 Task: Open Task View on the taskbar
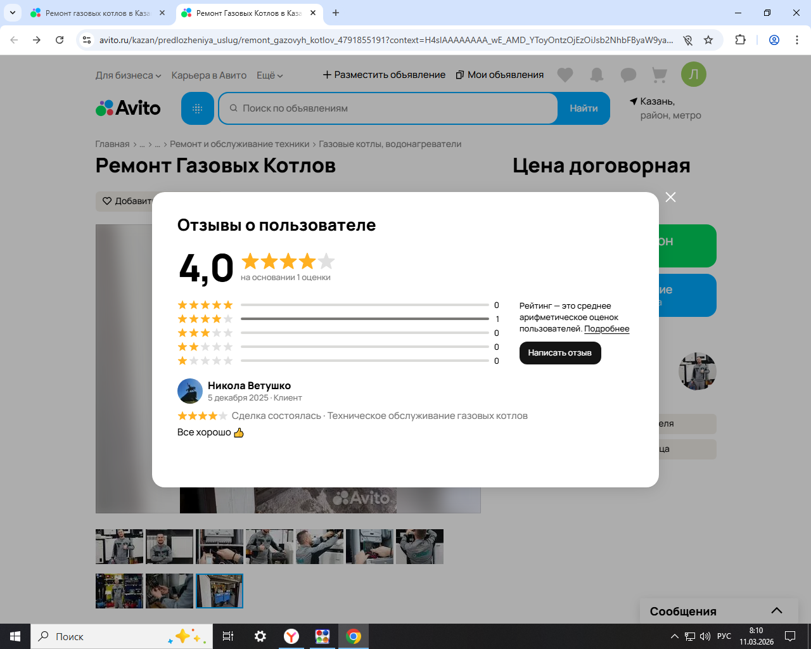pyautogui.click(x=228, y=636)
